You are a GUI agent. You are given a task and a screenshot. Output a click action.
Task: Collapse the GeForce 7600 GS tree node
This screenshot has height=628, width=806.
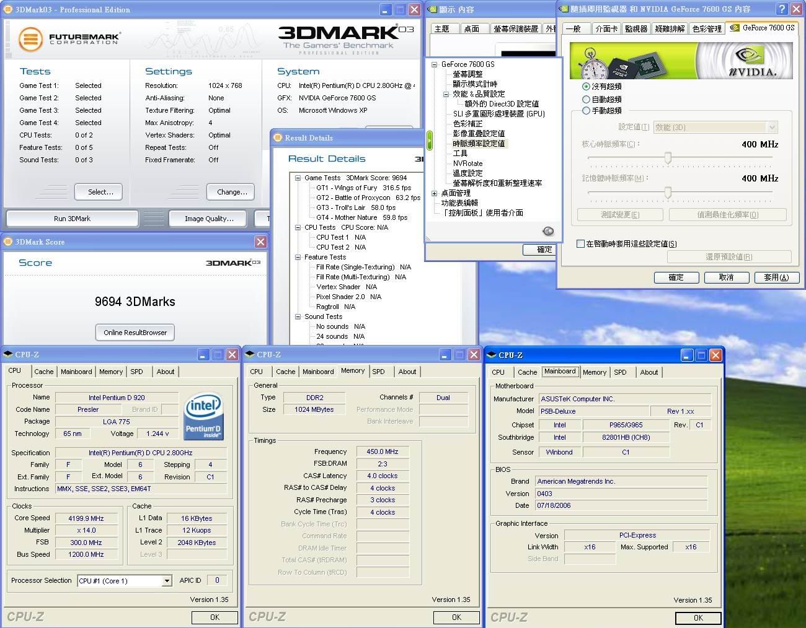(x=434, y=64)
